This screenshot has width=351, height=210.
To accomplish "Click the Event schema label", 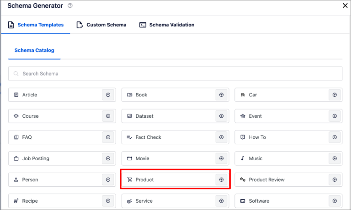I will click(255, 116).
